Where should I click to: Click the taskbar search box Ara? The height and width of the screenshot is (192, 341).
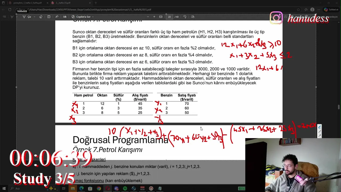pyautogui.click(x=33, y=189)
